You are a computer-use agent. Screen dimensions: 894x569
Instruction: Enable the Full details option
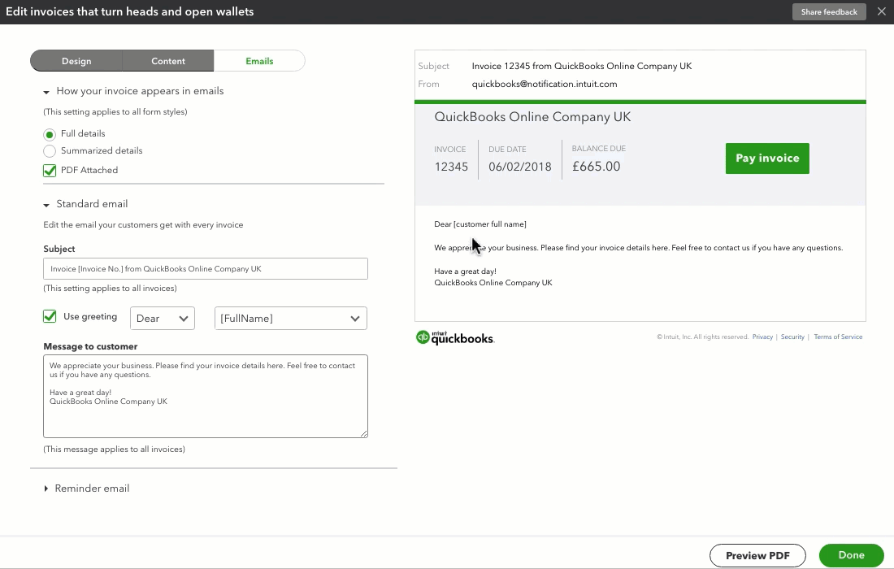[50, 133]
